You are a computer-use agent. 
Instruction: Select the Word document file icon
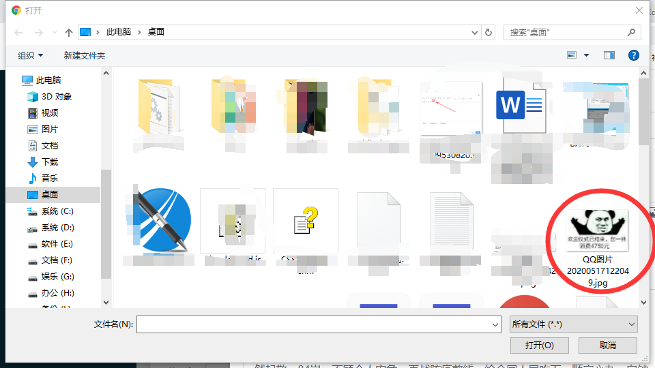click(x=521, y=106)
